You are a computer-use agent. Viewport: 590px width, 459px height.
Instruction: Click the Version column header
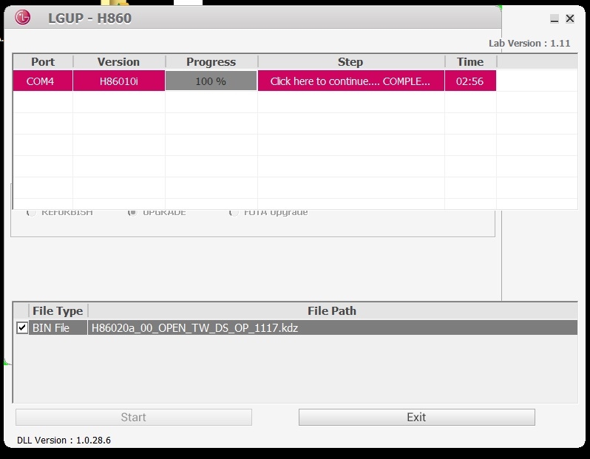(x=119, y=61)
